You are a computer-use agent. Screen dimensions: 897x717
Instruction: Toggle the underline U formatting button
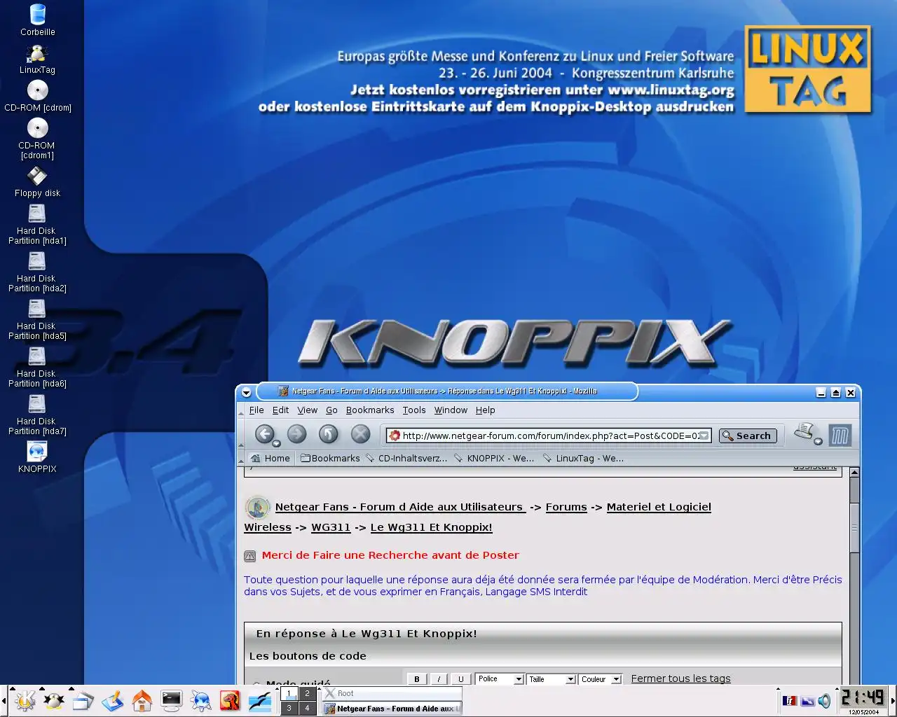(460, 679)
